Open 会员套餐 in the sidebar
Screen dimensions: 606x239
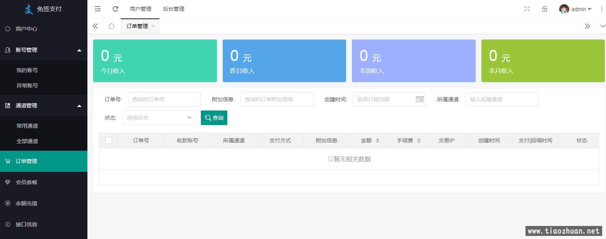(x=26, y=182)
